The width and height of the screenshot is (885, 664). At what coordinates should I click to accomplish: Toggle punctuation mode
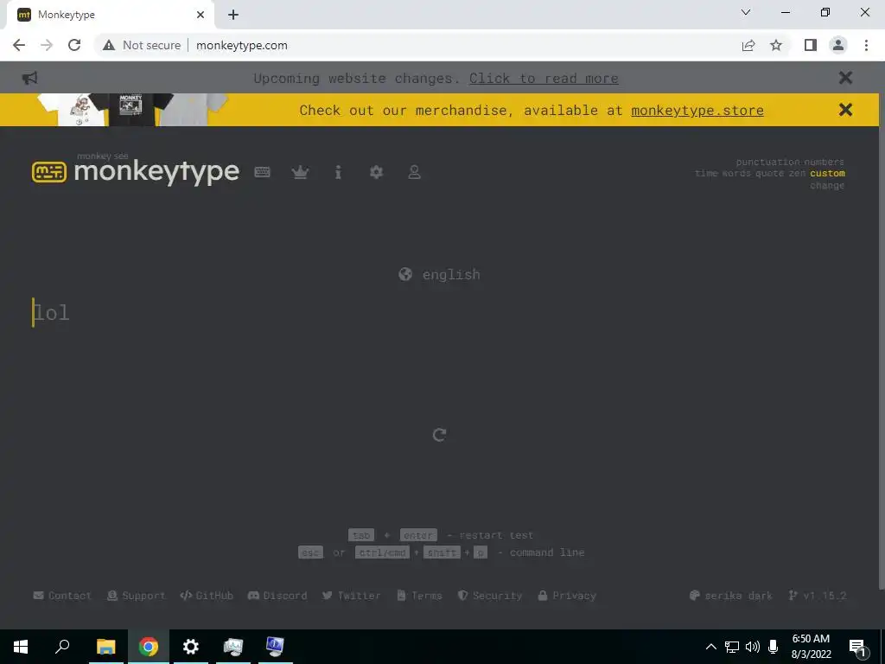(767, 162)
